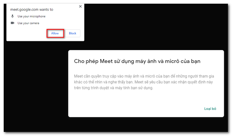The width and height of the screenshot is (232, 136).
Task: Click 'meet.google.com wants to' heading
Action: coord(32,10)
